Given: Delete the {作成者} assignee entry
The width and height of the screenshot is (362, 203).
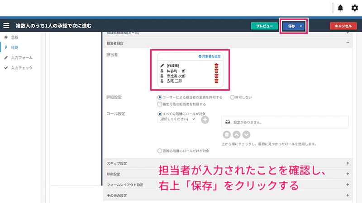Looking at the screenshot, I should [216, 65].
